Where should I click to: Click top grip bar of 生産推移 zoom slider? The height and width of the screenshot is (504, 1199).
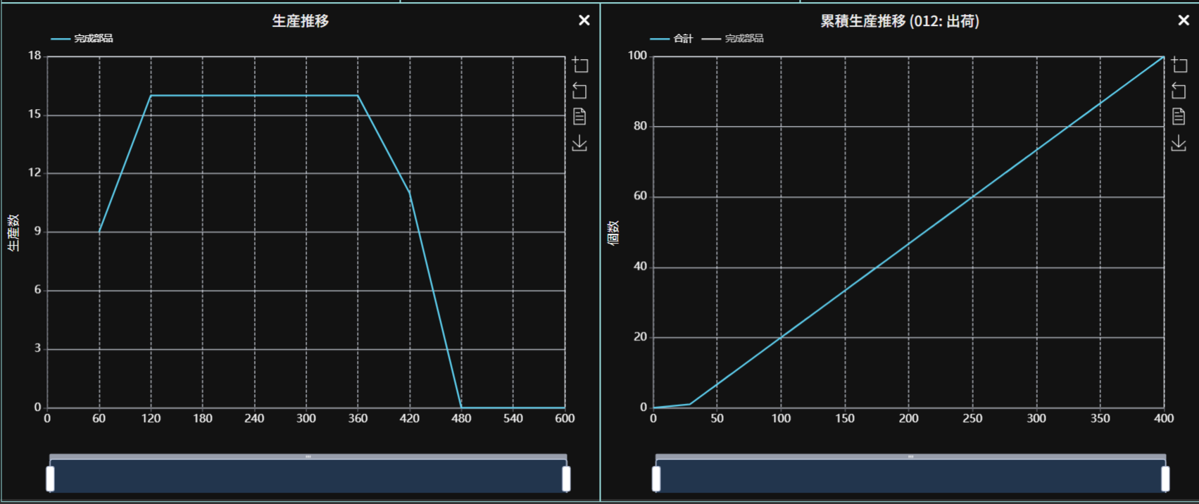point(308,457)
